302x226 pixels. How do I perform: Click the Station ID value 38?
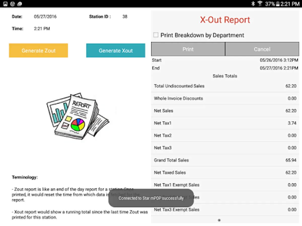coord(125,17)
